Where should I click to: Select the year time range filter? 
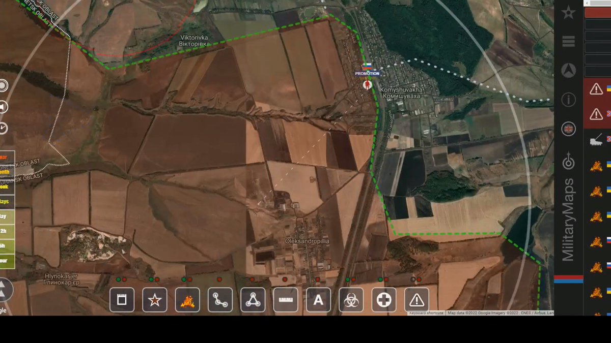point(7,158)
